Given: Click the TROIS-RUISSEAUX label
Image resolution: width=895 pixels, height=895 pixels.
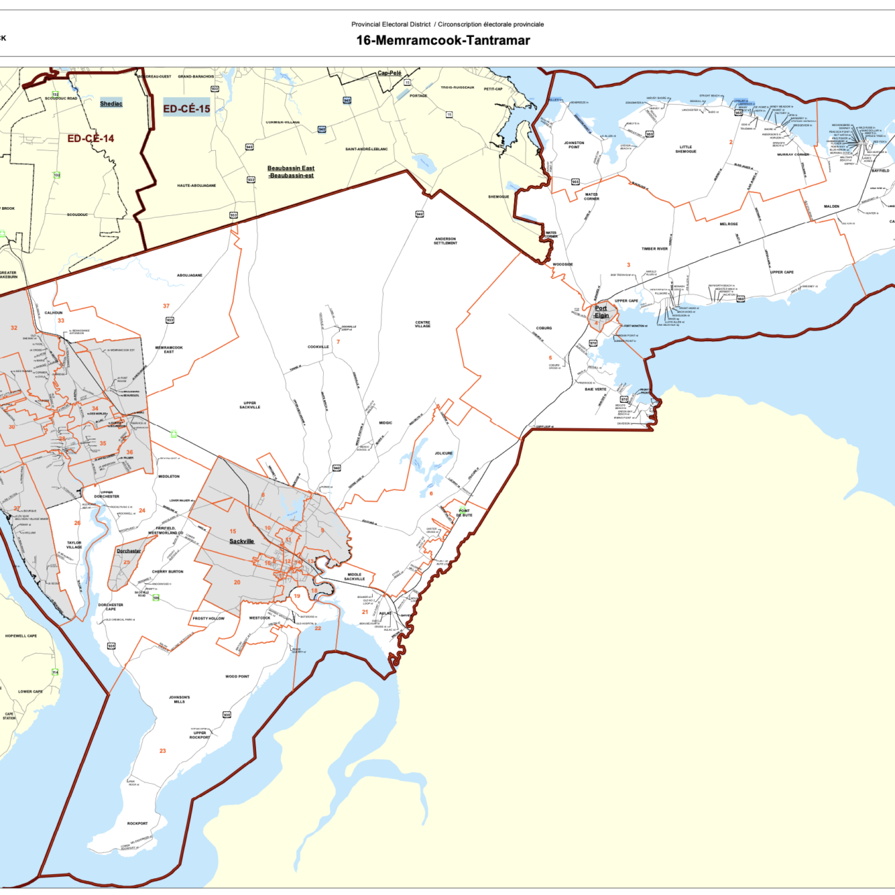Looking at the screenshot, I should point(458,87).
